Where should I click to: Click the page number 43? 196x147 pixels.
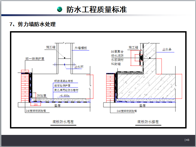[188, 140]
